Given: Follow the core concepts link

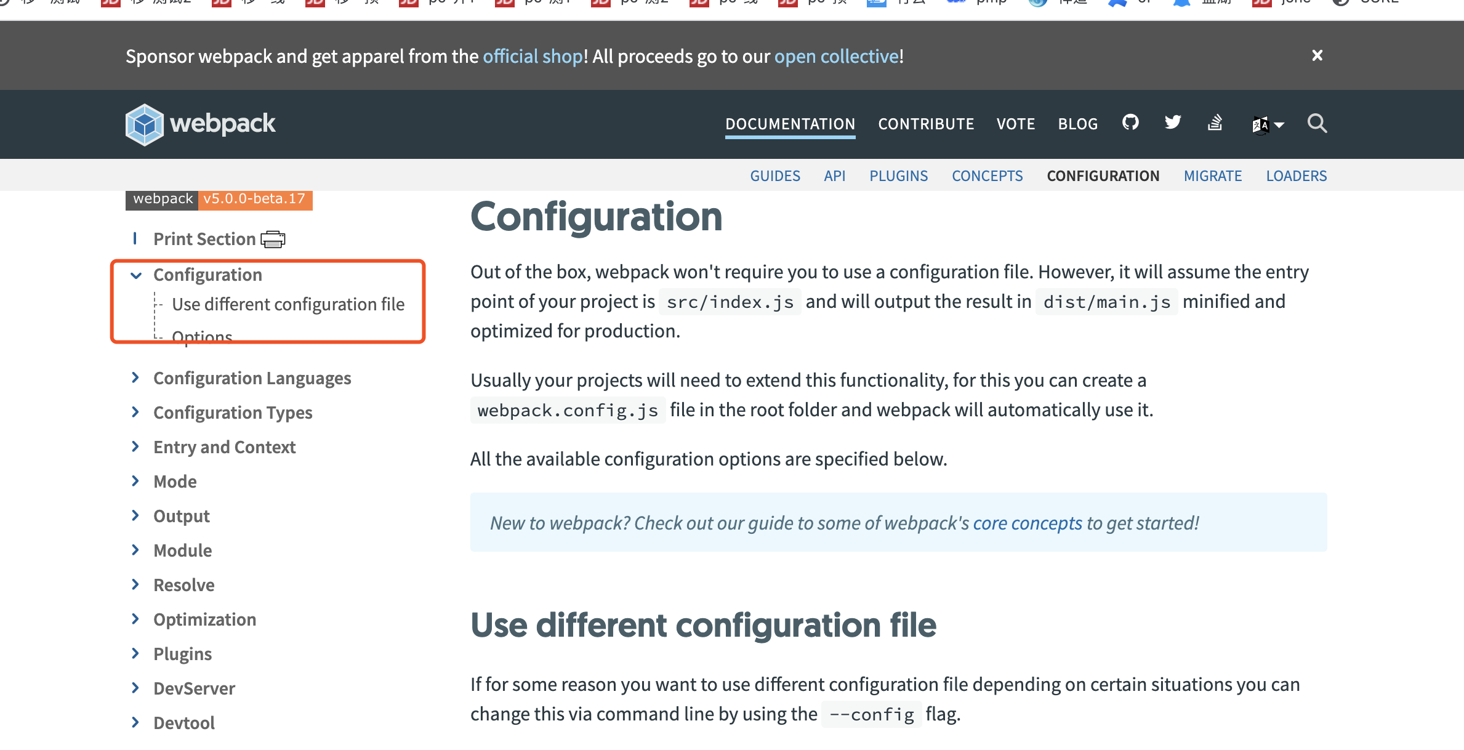Looking at the screenshot, I should point(1027,523).
